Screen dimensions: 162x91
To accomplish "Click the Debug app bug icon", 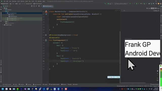I will click(x=137, y=4).
